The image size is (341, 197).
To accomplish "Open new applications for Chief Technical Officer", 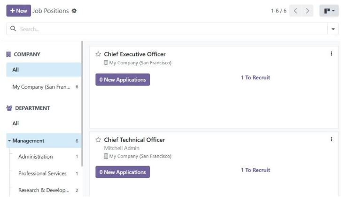I will pyautogui.click(x=122, y=172).
